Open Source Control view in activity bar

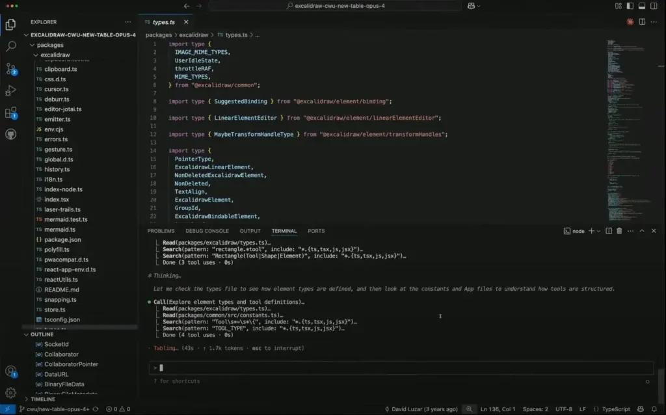tap(10, 68)
